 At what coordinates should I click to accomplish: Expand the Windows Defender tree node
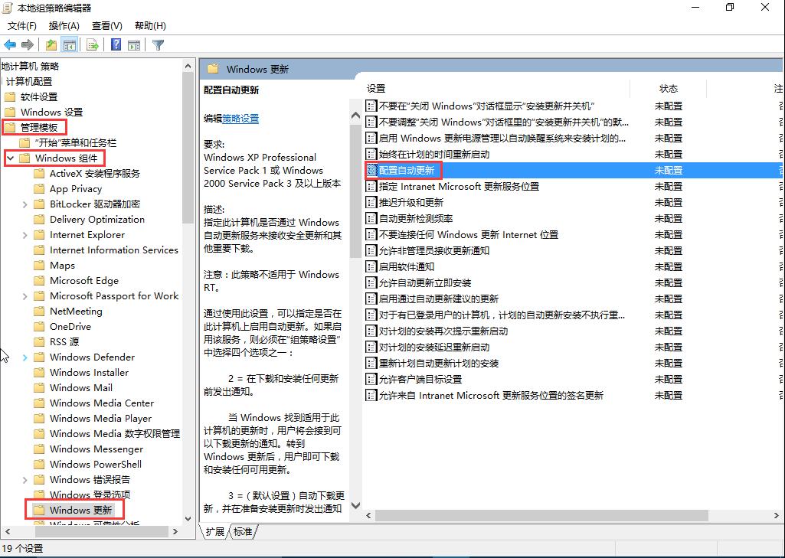coord(23,357)
